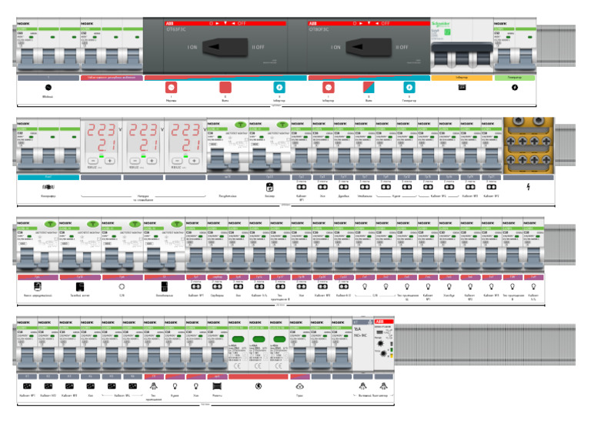Click the last double-socket icon on the second rail

tap(491, 187)
